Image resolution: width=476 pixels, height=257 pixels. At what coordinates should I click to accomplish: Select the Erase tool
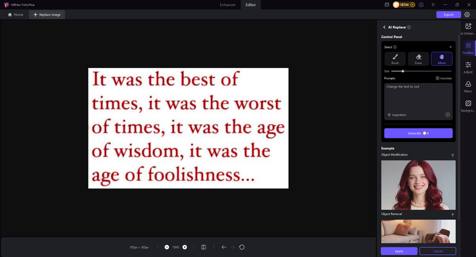pos(419,59)
